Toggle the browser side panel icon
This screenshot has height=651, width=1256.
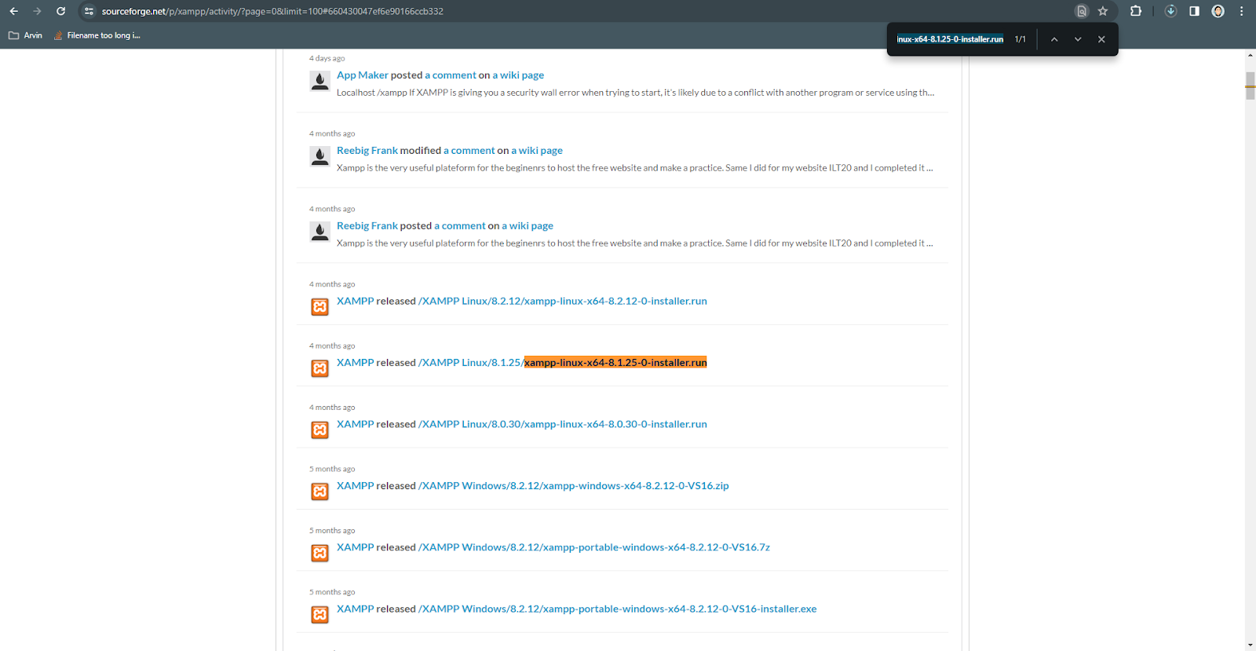[1194, 11]
